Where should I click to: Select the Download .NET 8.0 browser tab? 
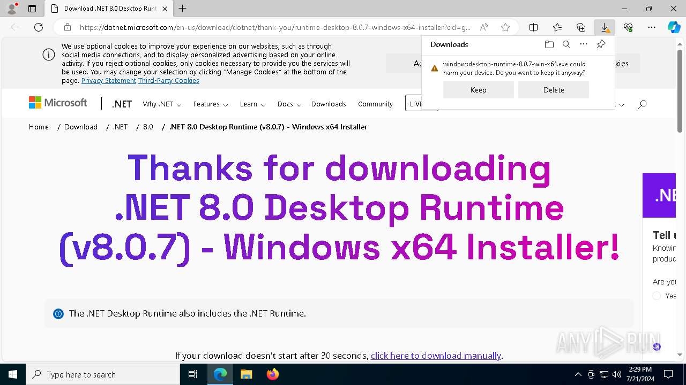pyautogui.click(x=109, y=9)
